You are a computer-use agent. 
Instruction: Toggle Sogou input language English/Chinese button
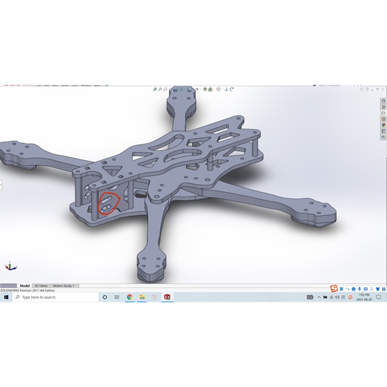[340, 288]
